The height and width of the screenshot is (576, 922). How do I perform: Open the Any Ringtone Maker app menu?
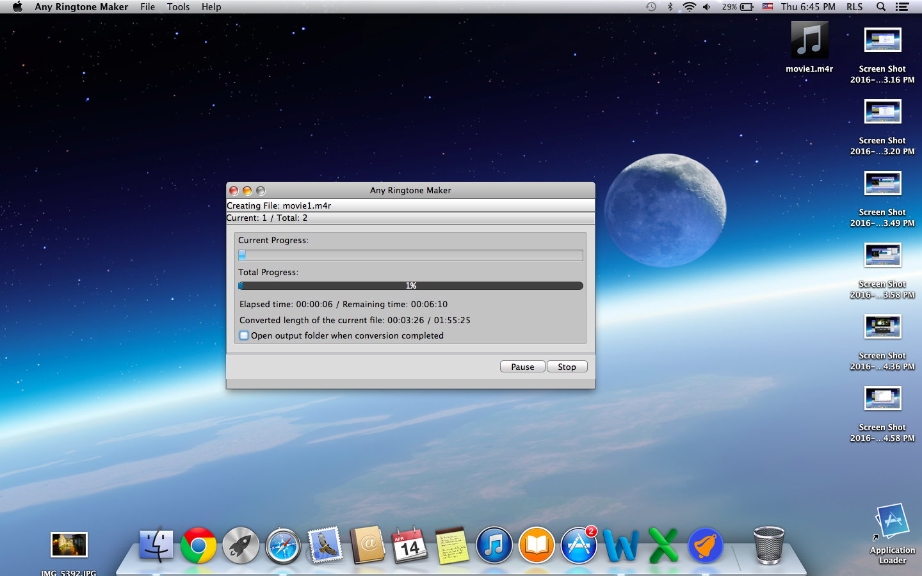(81, 7)
